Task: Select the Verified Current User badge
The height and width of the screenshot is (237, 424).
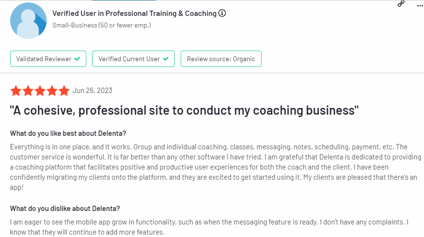Action: 133,59
